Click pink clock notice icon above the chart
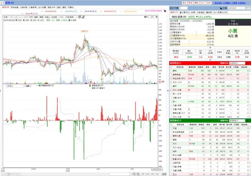 click(146, 11)
